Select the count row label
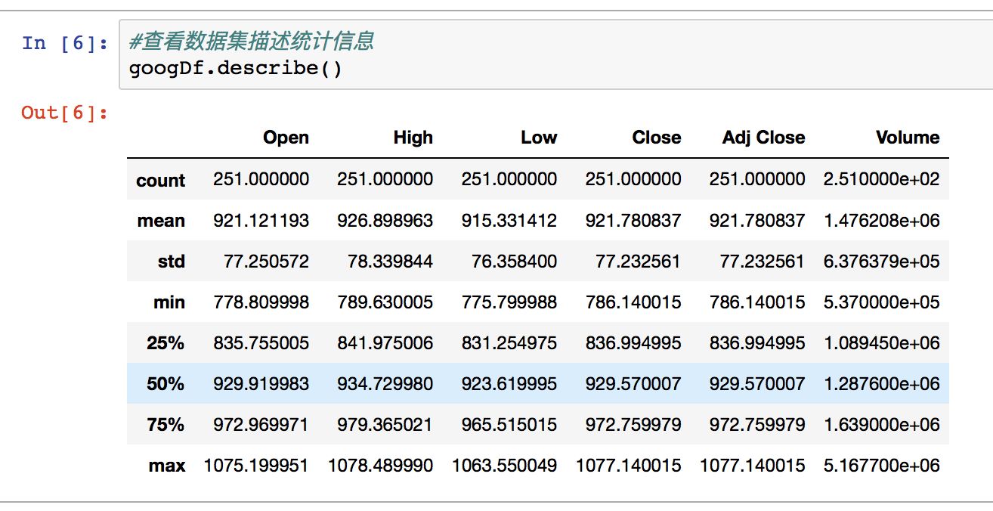The height and width of the screenshot is (511, 993). point(160,181)
